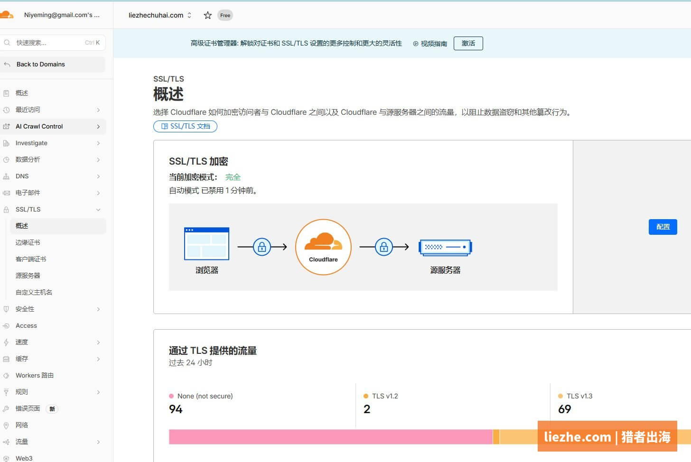
Task: Click the 概述 document icon in the sidebar
Action: coord(6,93)
